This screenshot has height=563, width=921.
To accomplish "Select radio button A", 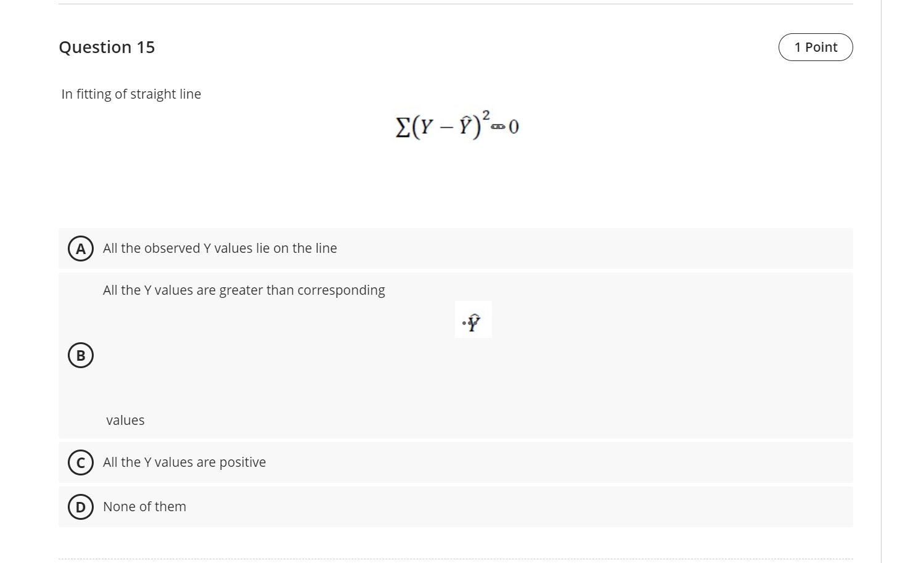I will pyautogui.click(x=80, y=249).
